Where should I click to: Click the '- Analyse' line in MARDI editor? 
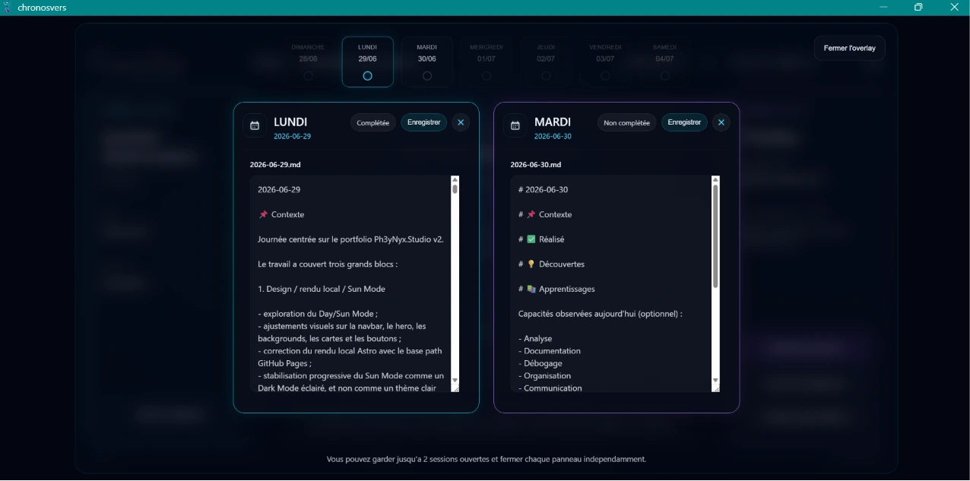pos(535,339)
